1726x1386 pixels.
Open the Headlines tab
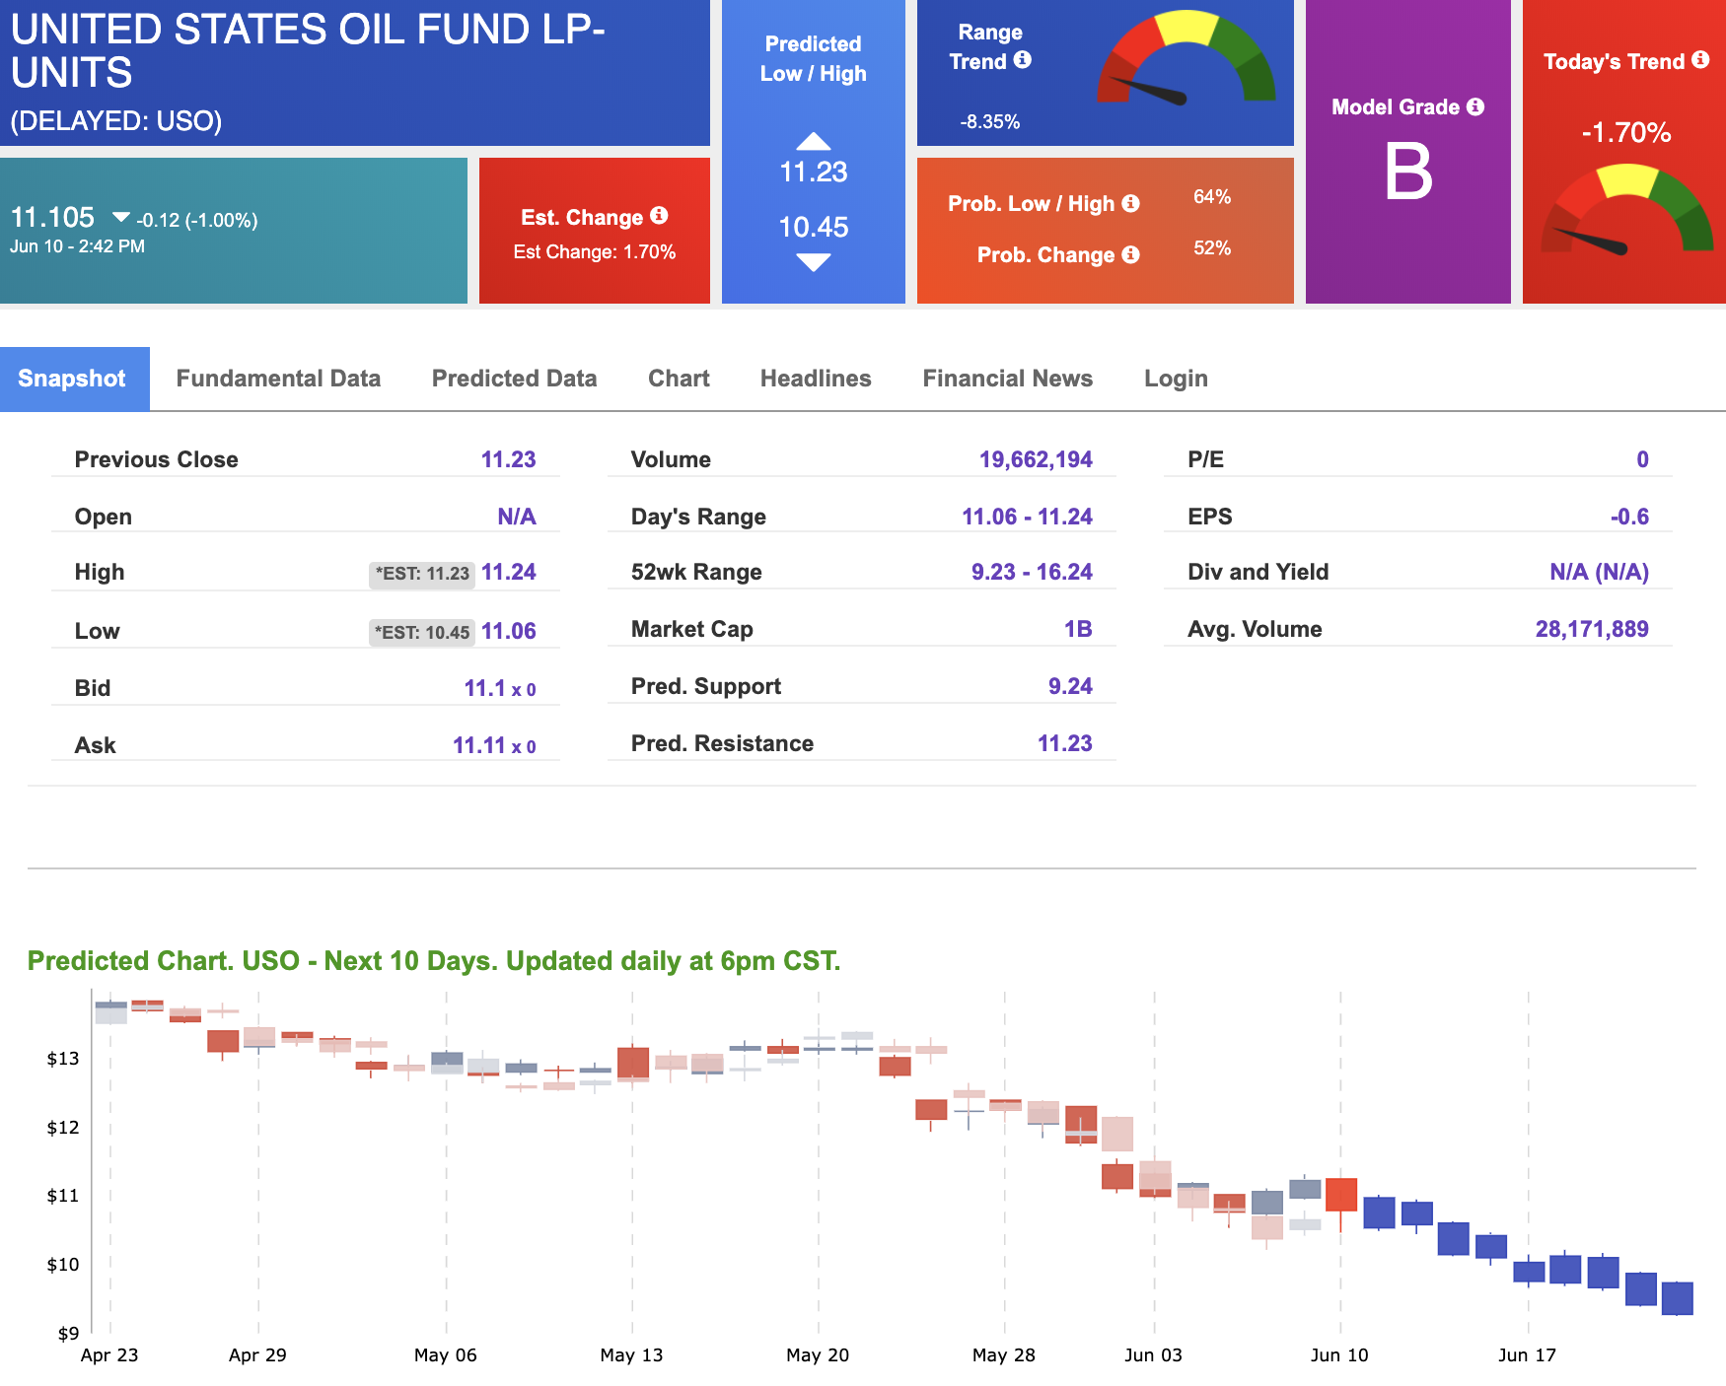[x=816, y=379]
